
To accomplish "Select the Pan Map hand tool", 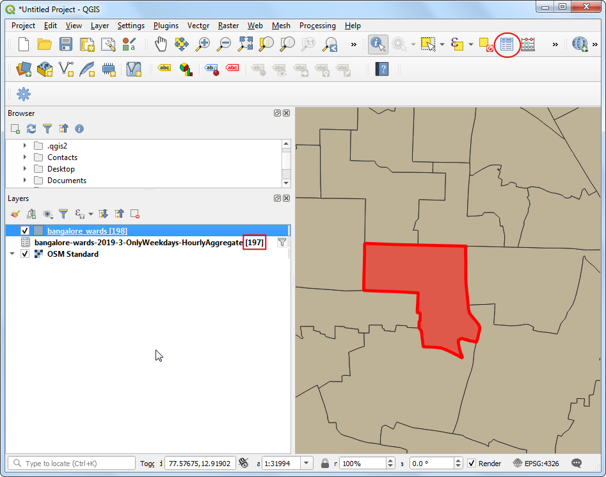I will point(160,44).
